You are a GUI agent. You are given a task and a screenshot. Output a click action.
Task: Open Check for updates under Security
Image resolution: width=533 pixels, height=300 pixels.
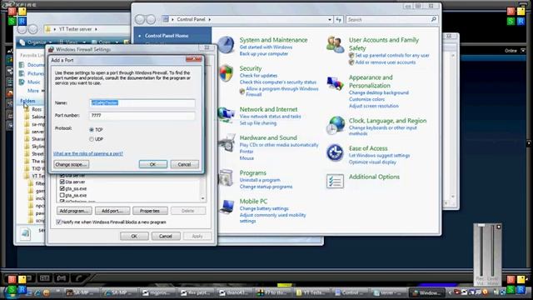258,76
